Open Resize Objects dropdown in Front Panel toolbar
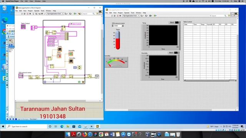 (151, 16)
